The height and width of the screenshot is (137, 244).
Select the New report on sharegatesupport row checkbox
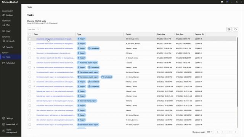30,53
